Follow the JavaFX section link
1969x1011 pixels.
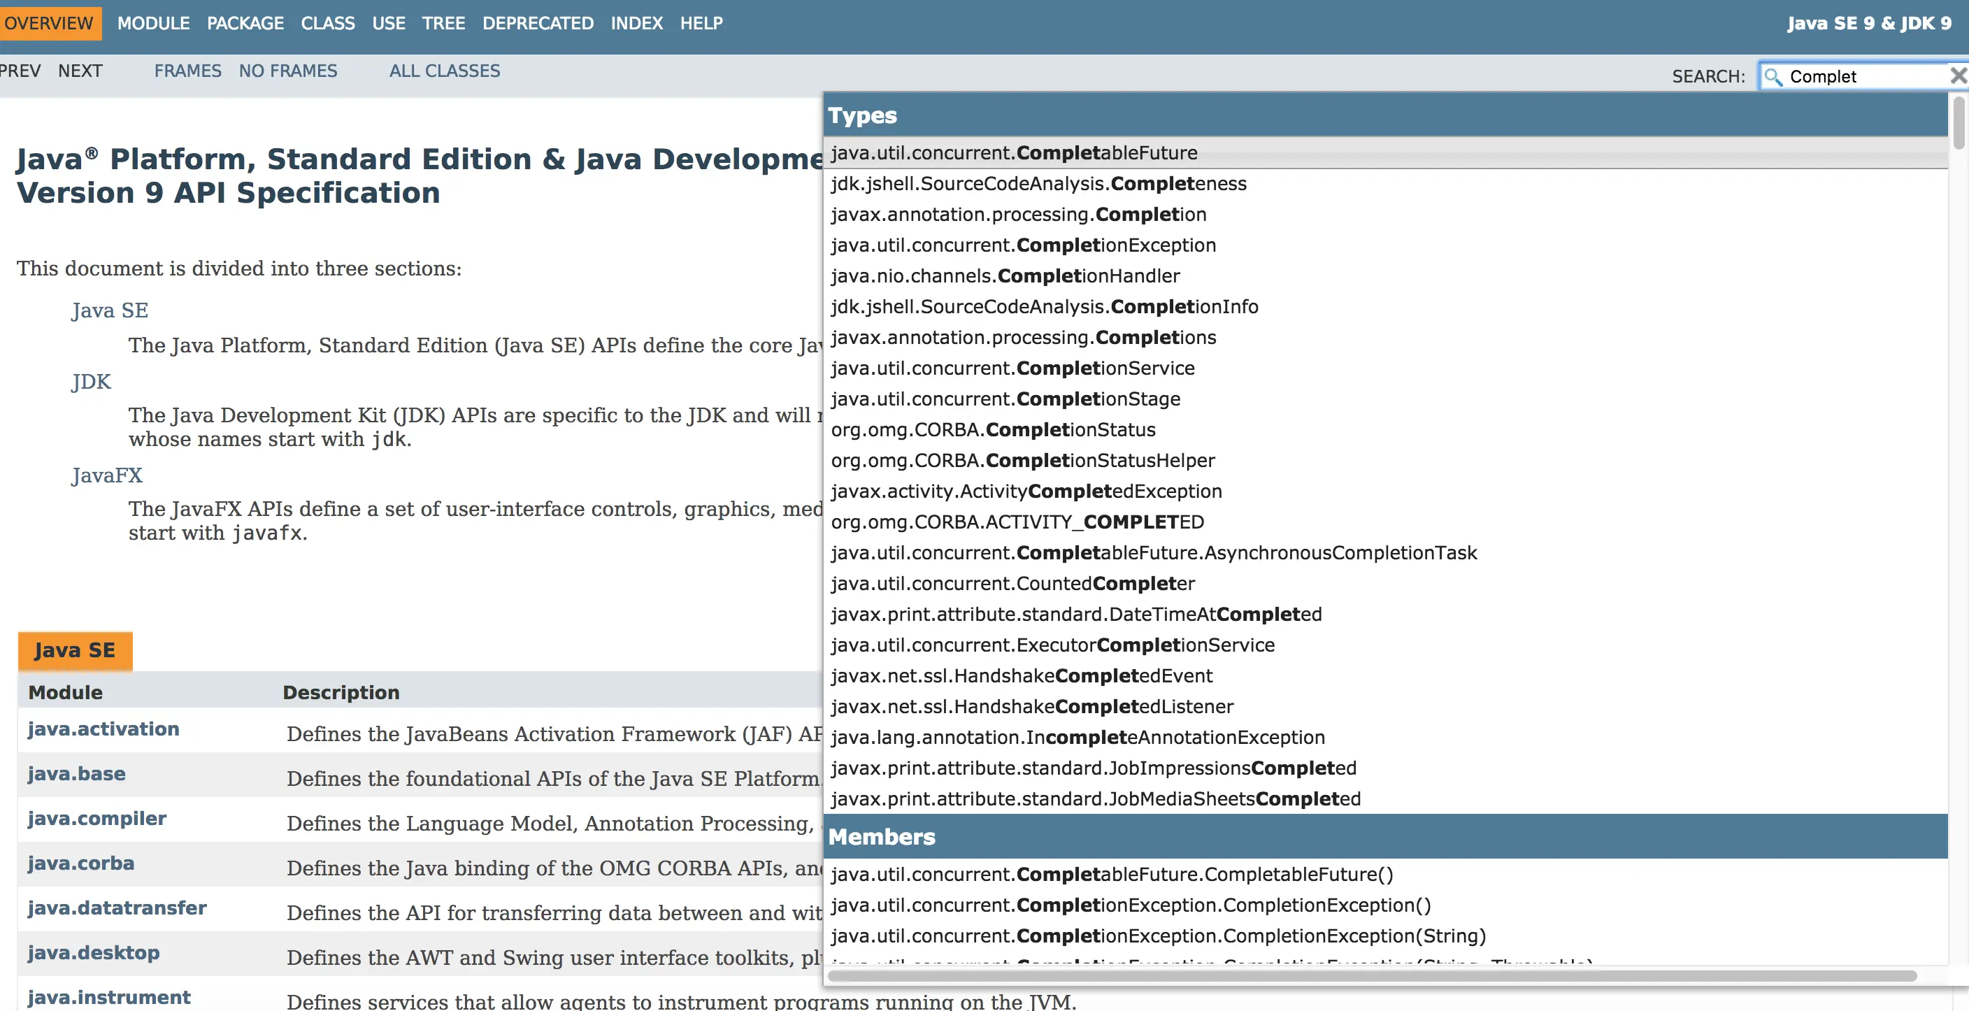(107, 475)
